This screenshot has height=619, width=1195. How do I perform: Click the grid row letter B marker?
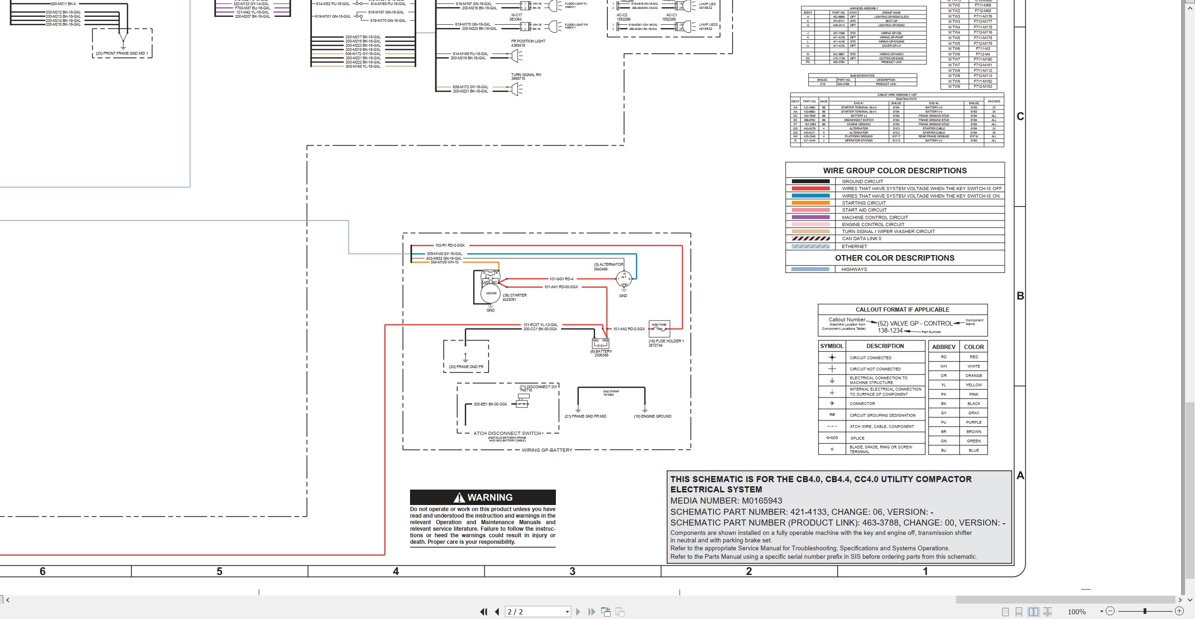pyautogui.click(x=1020, y=296)
